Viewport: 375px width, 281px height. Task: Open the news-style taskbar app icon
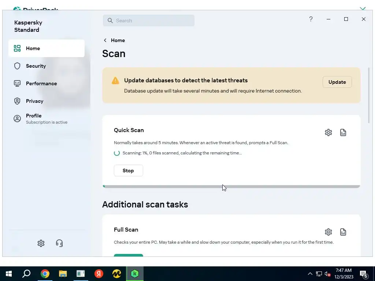point(81,274)
